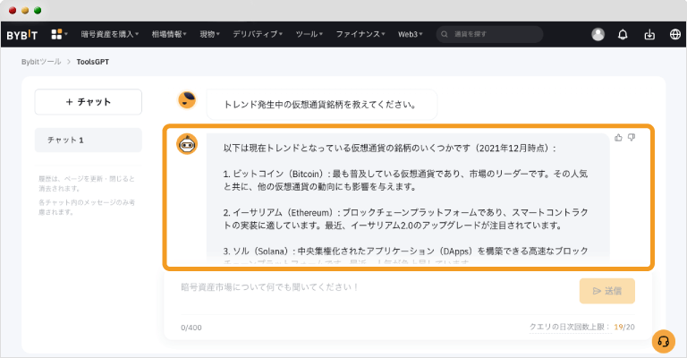This screenshot has height=358, width=687.
Task: Click the ToolsGPT robot avatar
Action: click(187, 144)
